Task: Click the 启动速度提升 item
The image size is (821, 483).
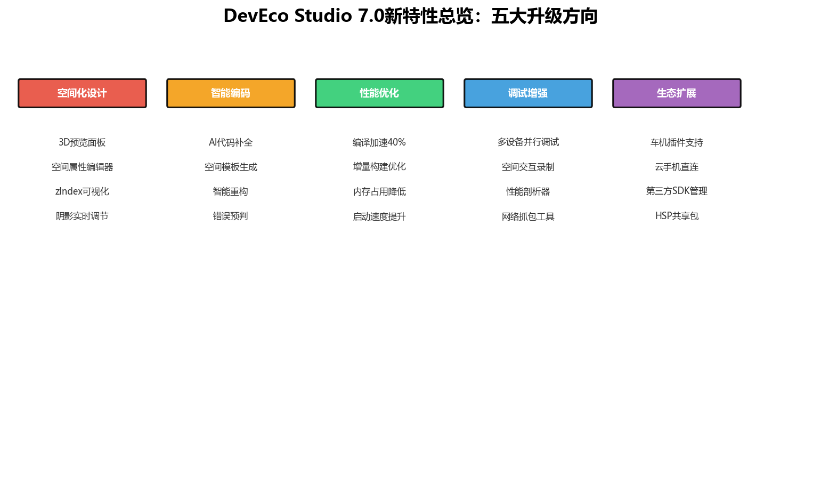Action: coord(379,216)
